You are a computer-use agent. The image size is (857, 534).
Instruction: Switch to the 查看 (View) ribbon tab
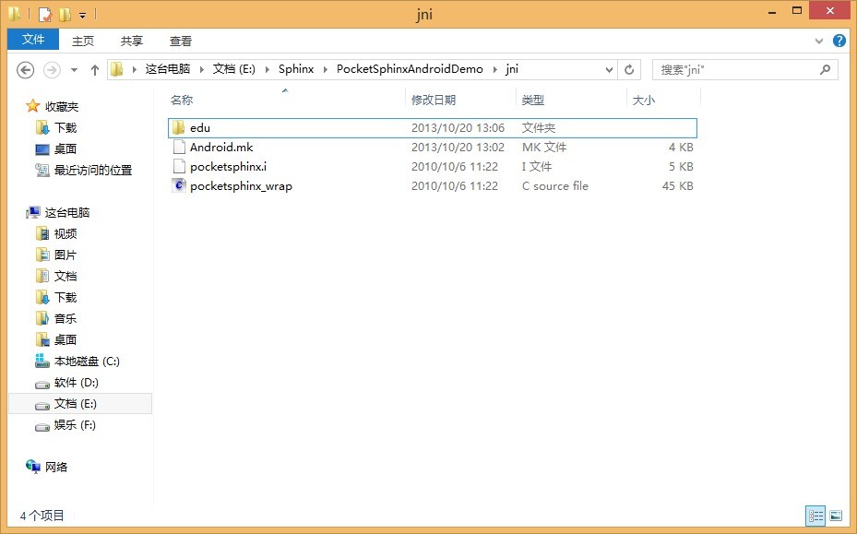(x=181, y=41)
